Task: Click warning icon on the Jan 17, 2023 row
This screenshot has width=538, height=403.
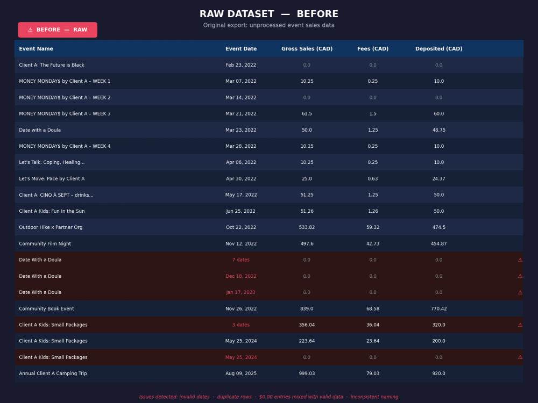Action: pyautogui.click(x=520, y=292)
